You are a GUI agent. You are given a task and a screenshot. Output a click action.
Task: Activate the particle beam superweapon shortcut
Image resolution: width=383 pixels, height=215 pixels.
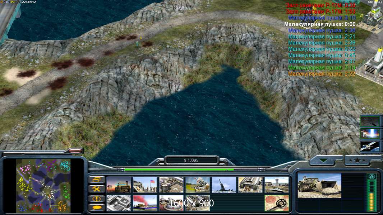370,134
